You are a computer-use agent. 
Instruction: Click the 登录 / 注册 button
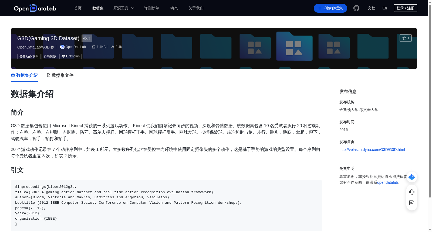(405, 8)
